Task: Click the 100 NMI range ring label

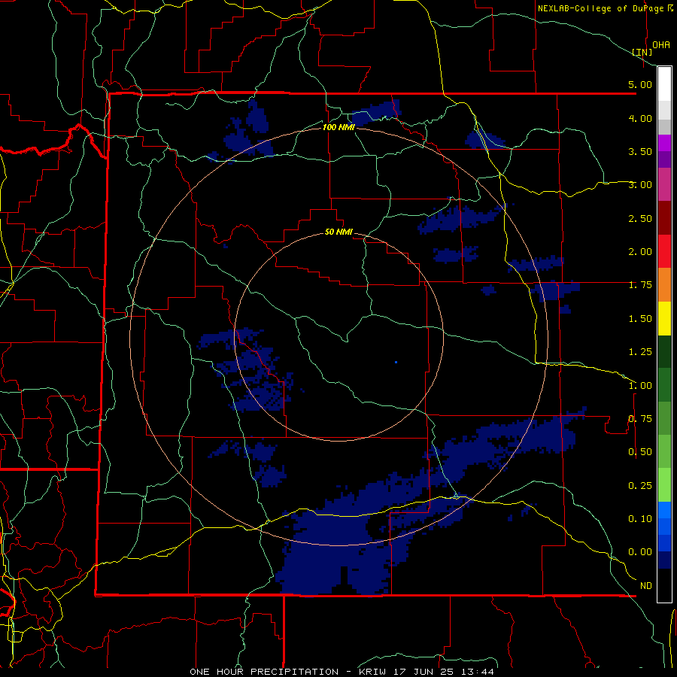Action: (x=338, y=127)
